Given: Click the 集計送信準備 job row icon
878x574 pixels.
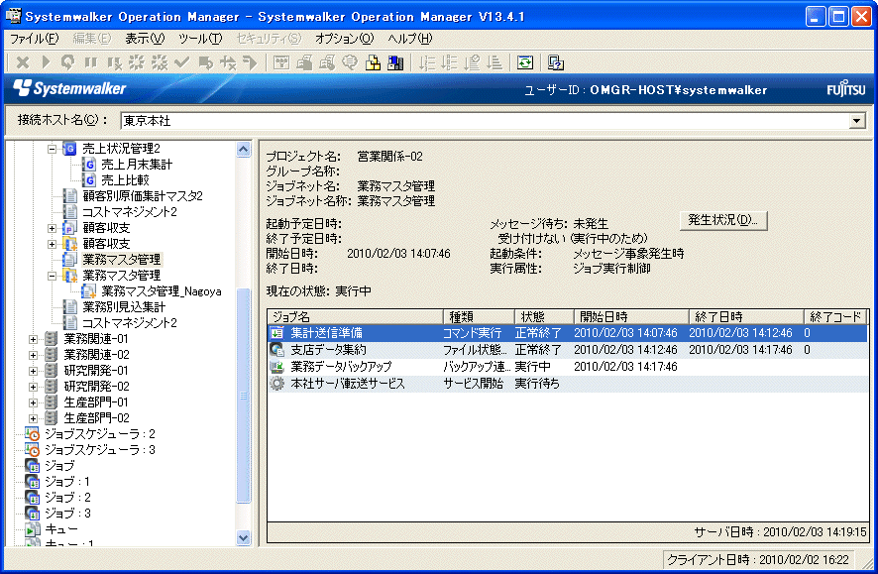Looking at the screenshot, I should click(276, 333).
